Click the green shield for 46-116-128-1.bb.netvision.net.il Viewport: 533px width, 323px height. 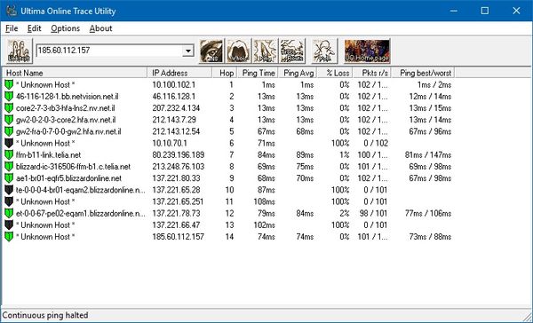pos(9,97)
